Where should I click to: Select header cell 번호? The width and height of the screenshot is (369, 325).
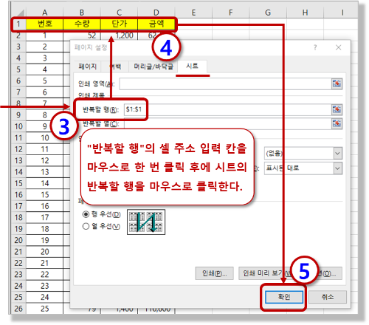tap(44, 24)
